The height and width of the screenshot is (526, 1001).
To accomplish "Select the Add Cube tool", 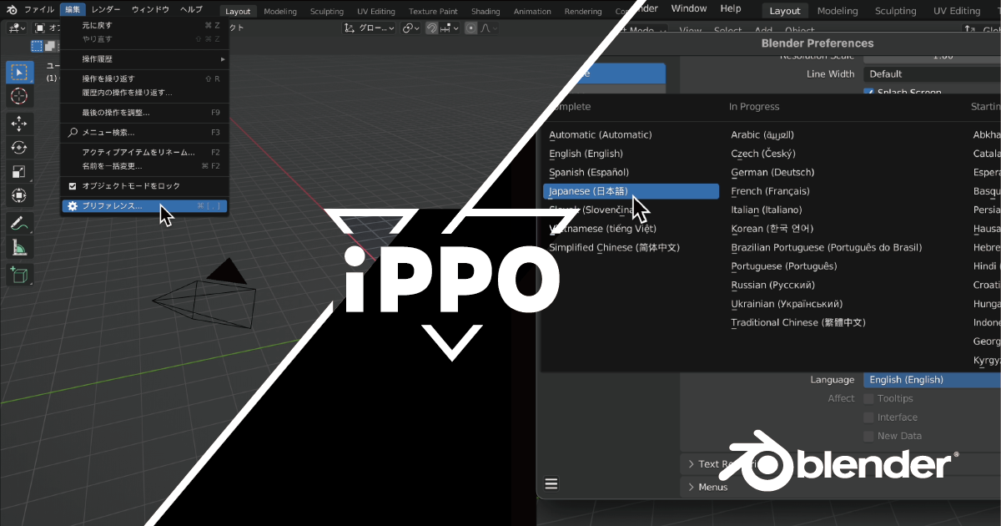I will [x=19, y=274].
